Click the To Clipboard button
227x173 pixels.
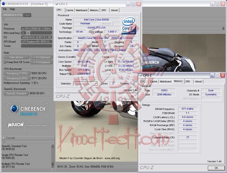click(x=41, y=57)
